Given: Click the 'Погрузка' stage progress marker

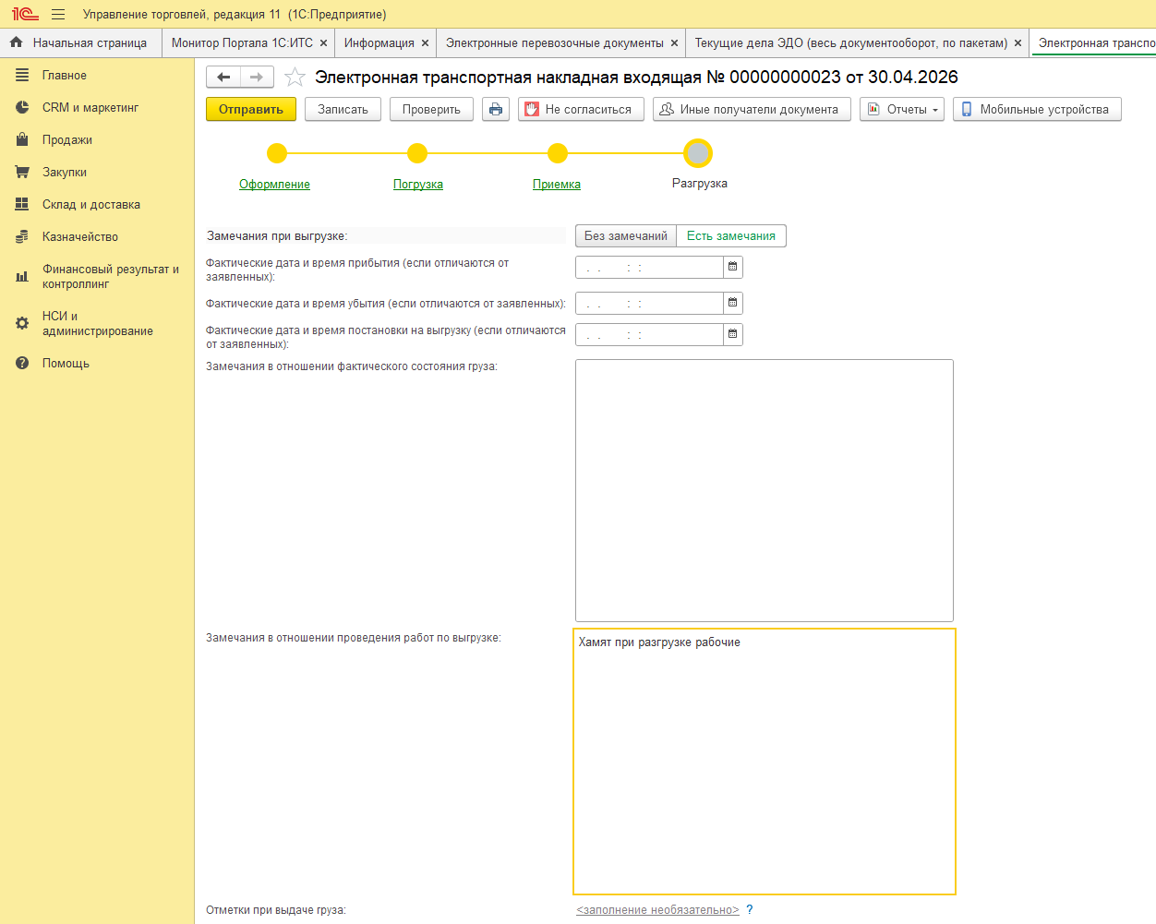Looking at the screenshot, I should coord(417,153).
